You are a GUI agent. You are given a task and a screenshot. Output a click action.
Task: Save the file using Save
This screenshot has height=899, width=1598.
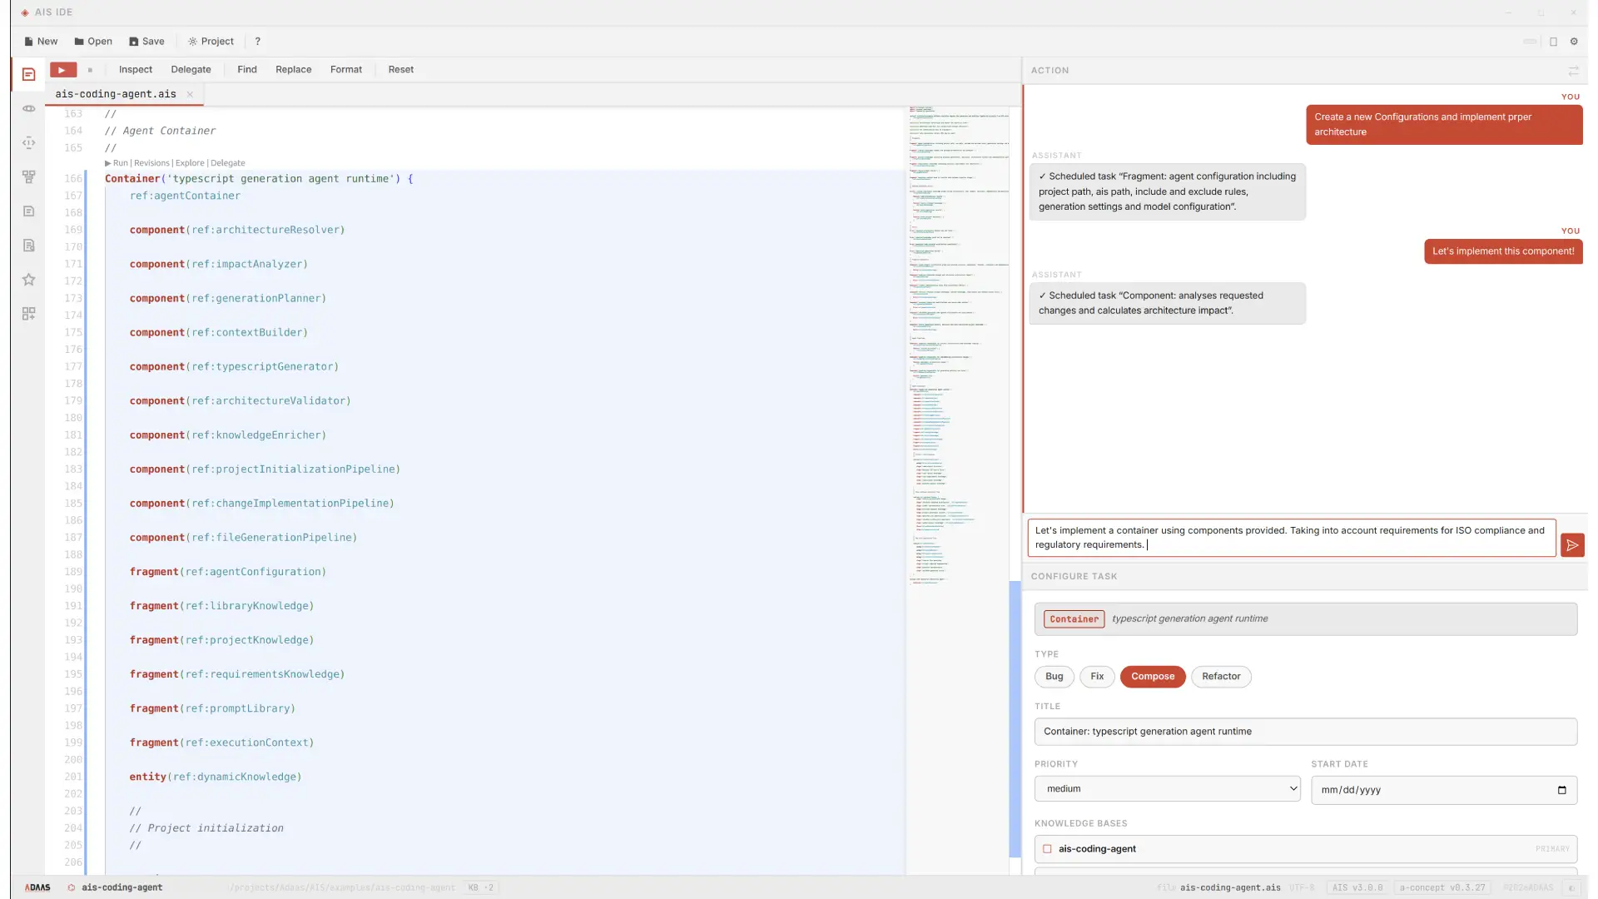pyautogui.click(x=146, y=42)
